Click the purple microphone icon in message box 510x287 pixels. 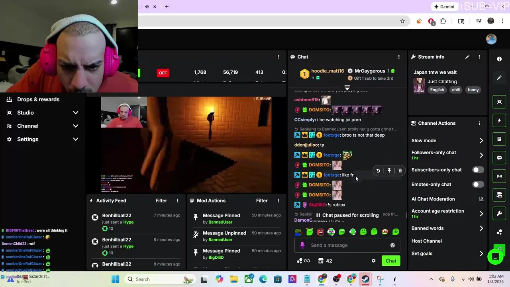[x=302, y=245]
